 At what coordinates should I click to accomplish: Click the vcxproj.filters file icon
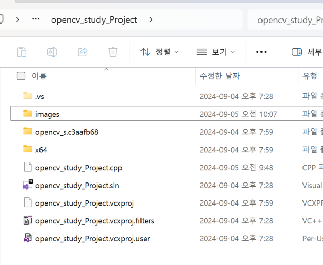pyautogui.click(x=28, y=221)
